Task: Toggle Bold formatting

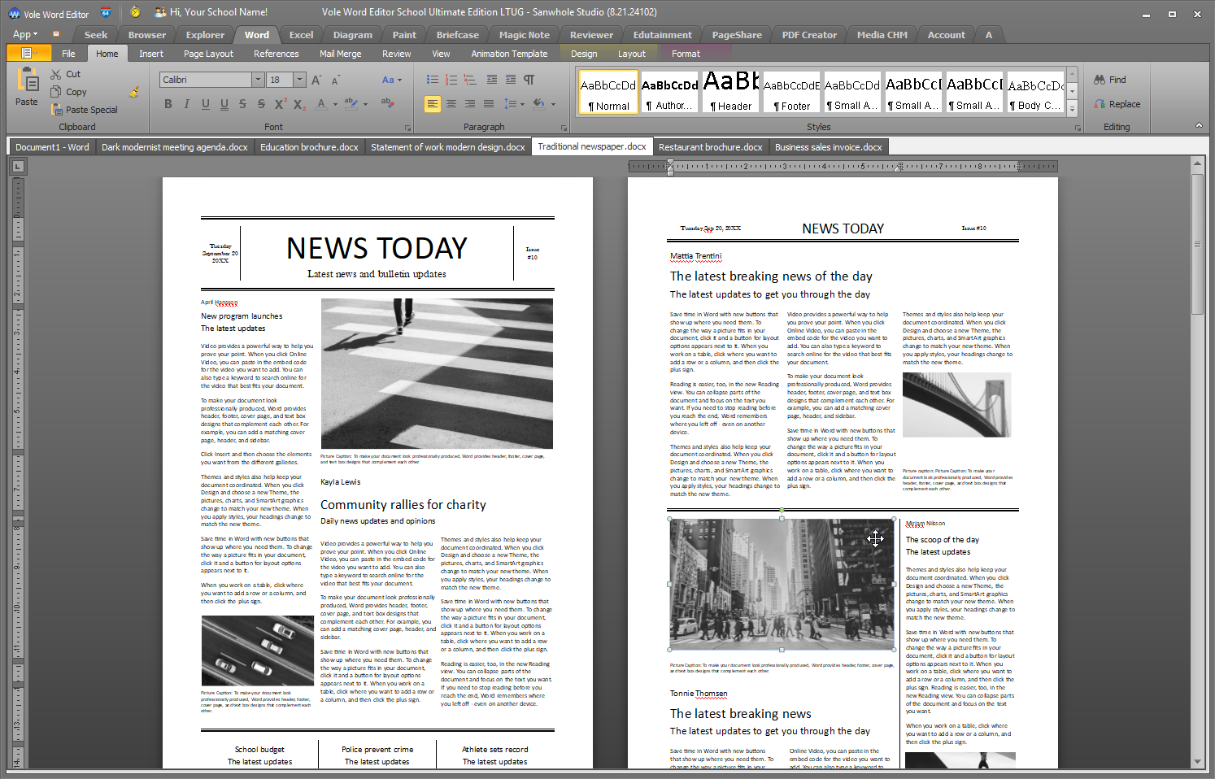Action: pos(168,104)
